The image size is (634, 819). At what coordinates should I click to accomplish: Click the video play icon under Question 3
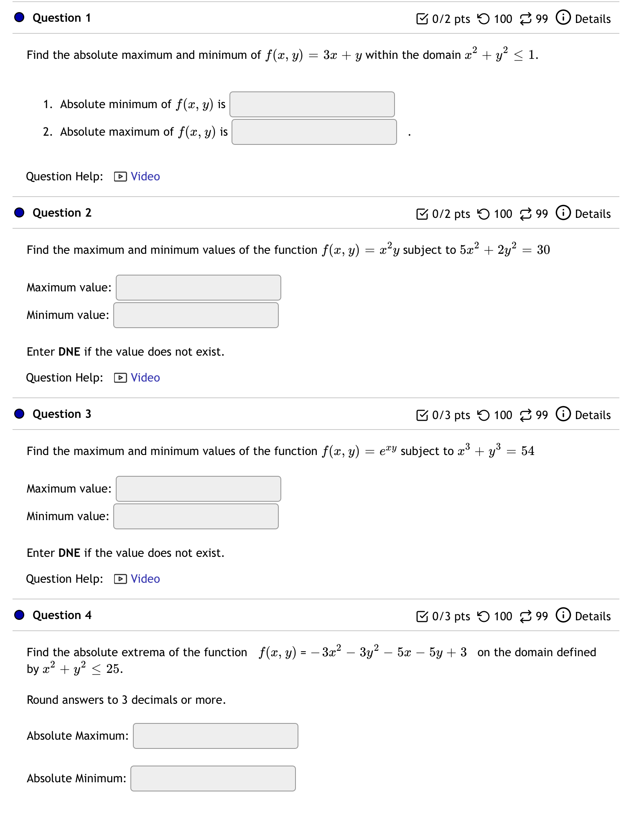click(120, 579)
